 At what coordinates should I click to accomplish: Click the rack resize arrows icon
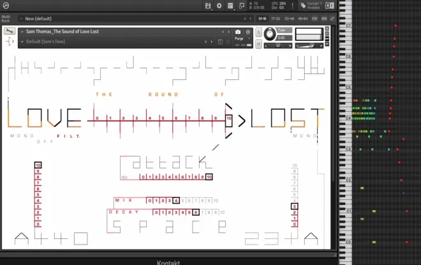click(x=332, y=19)
